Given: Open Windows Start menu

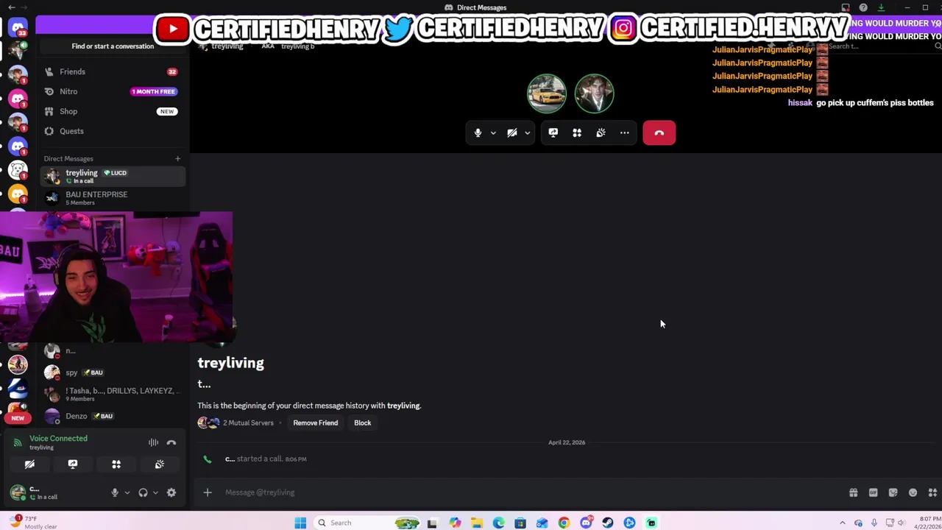Looking at the screenshot, I should (x=300, y=523).
